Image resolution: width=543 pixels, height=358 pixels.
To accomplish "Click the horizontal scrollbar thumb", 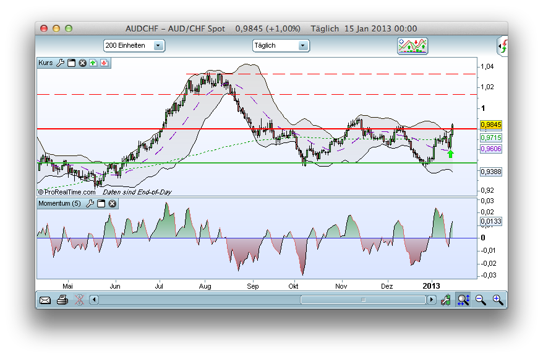I will point(363,300).
